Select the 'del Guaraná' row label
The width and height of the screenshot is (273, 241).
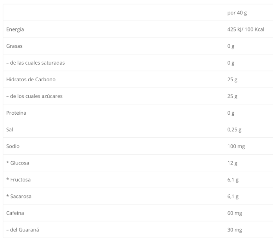click(23, 230)
